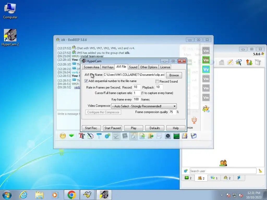This screenshot has height=200, width=267.
Task: Click the send file document icon with green arrow
Action: click(x=142, y=136)
